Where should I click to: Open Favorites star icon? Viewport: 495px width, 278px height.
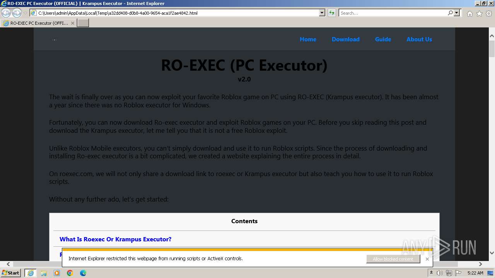[x=479, y=14]
